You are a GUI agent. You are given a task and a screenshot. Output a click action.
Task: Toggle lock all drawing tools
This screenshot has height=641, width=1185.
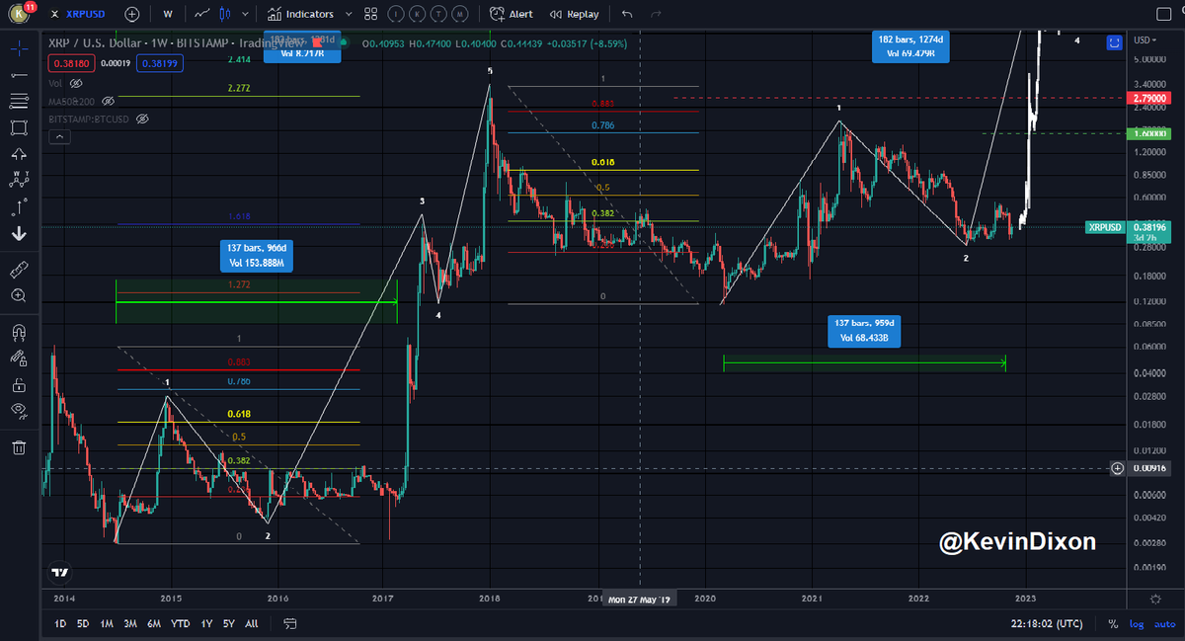[19, 385]
